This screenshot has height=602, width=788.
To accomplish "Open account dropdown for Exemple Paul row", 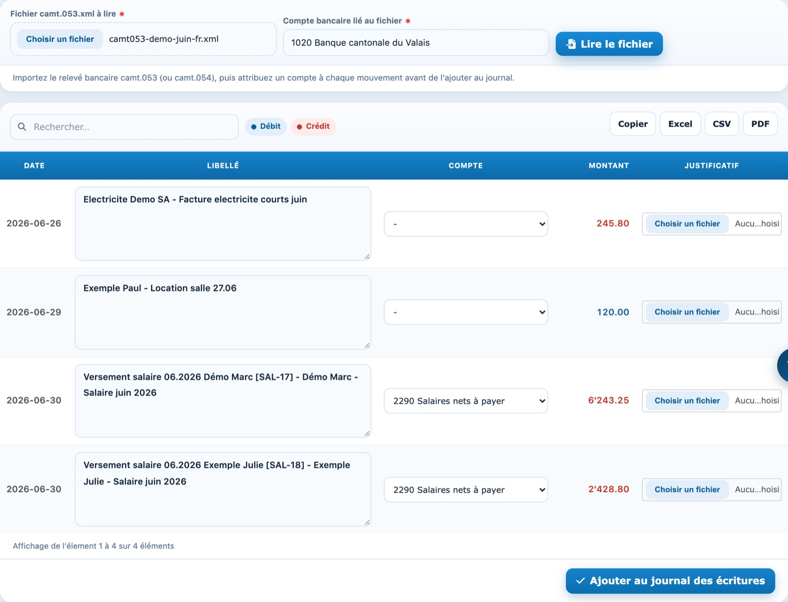I will click(466, 312).
